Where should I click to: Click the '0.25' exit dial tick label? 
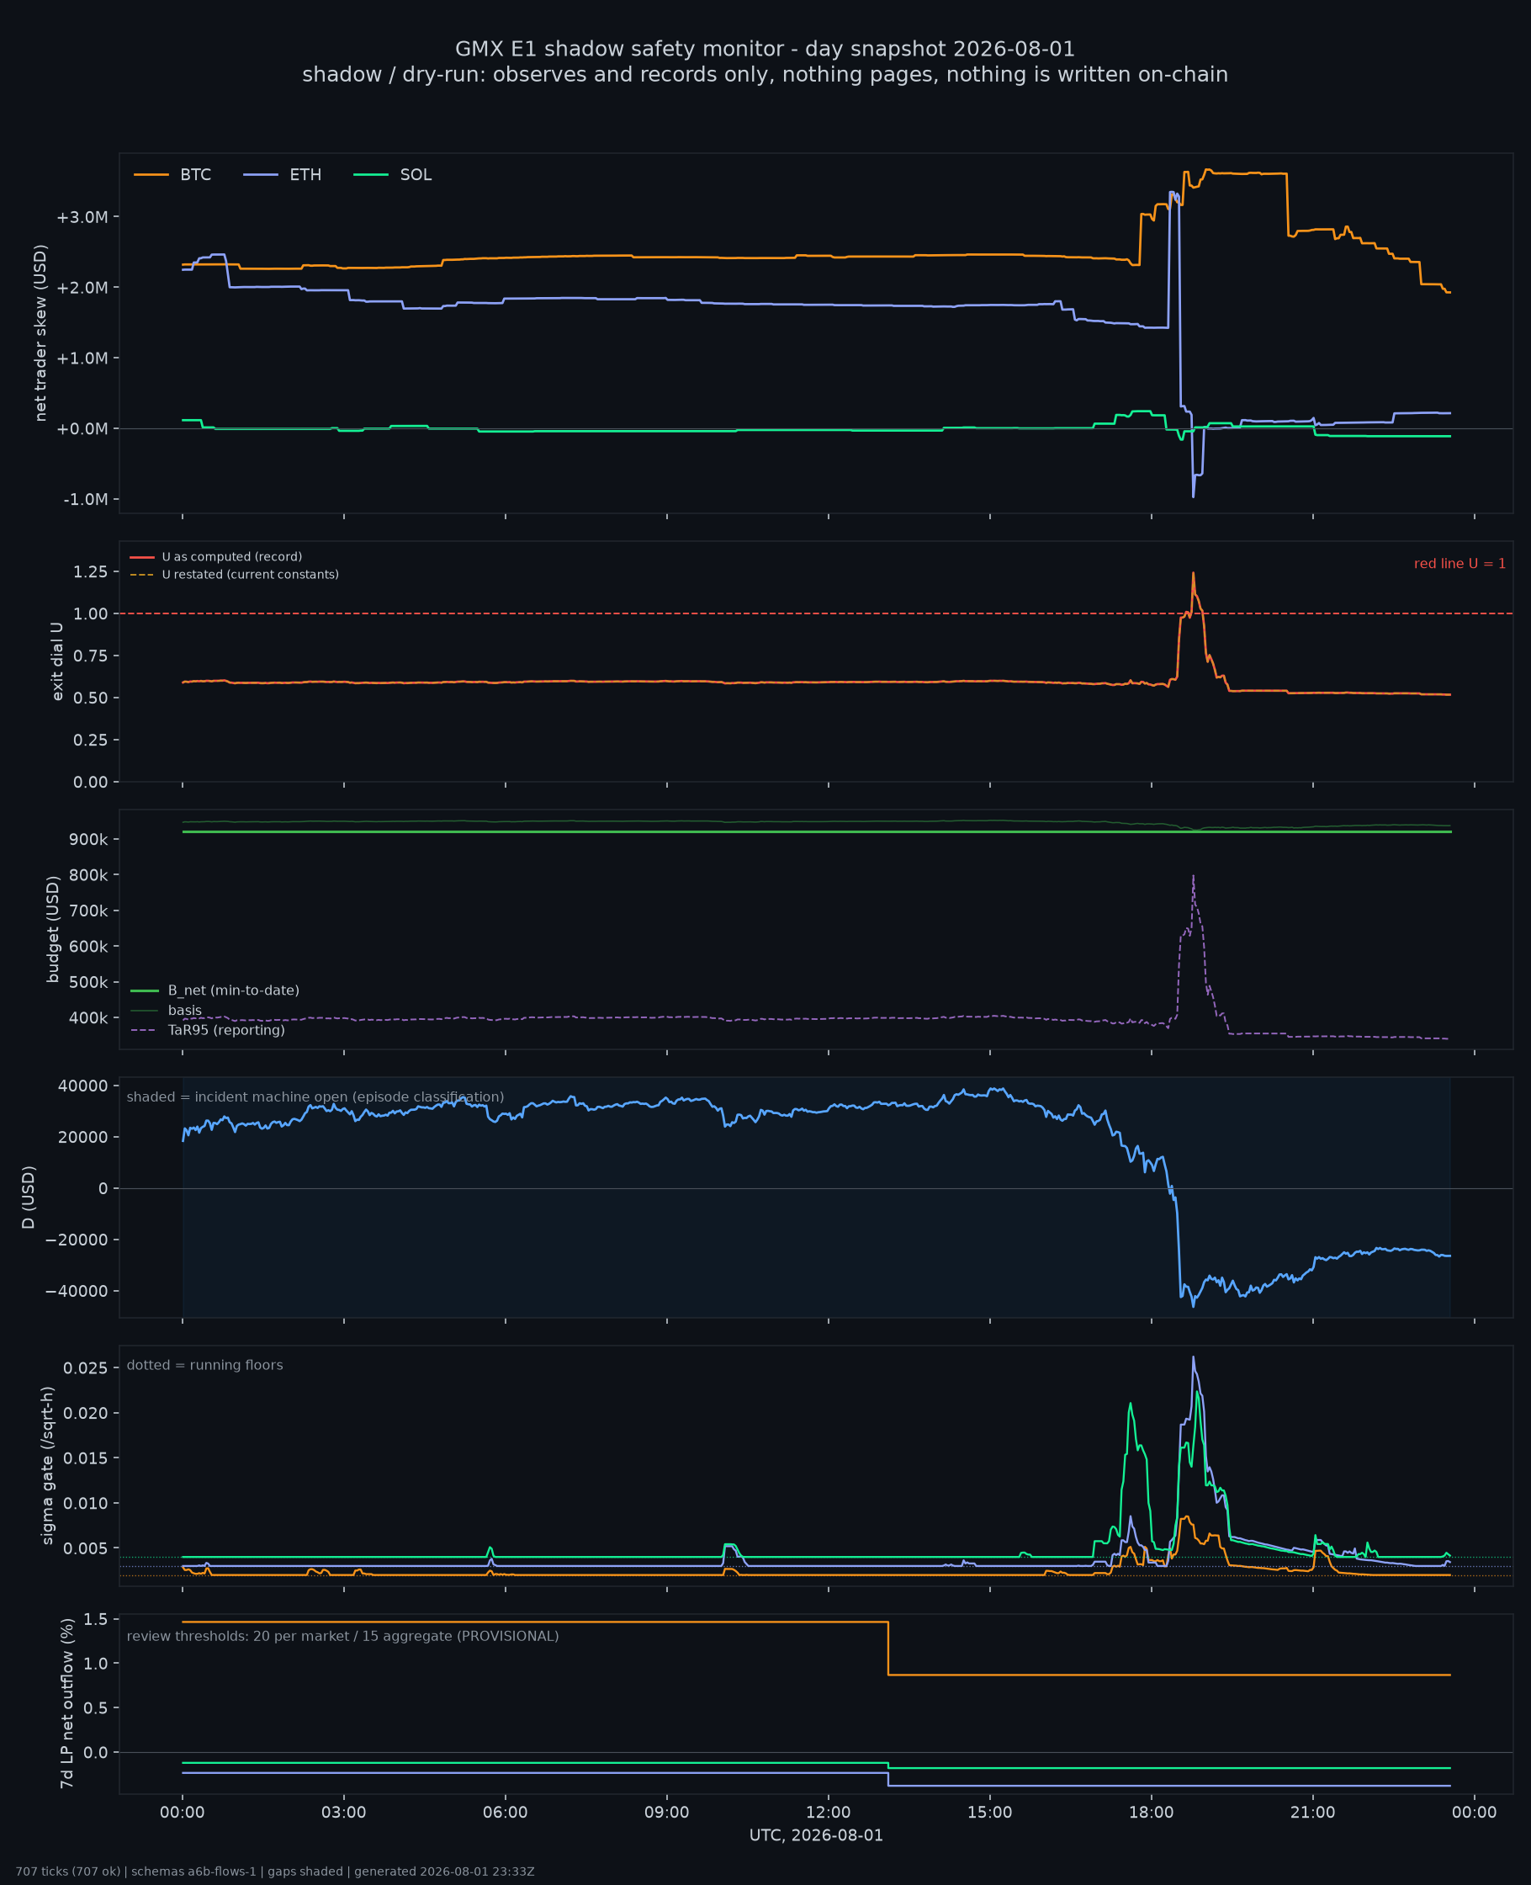click(91, 740)
